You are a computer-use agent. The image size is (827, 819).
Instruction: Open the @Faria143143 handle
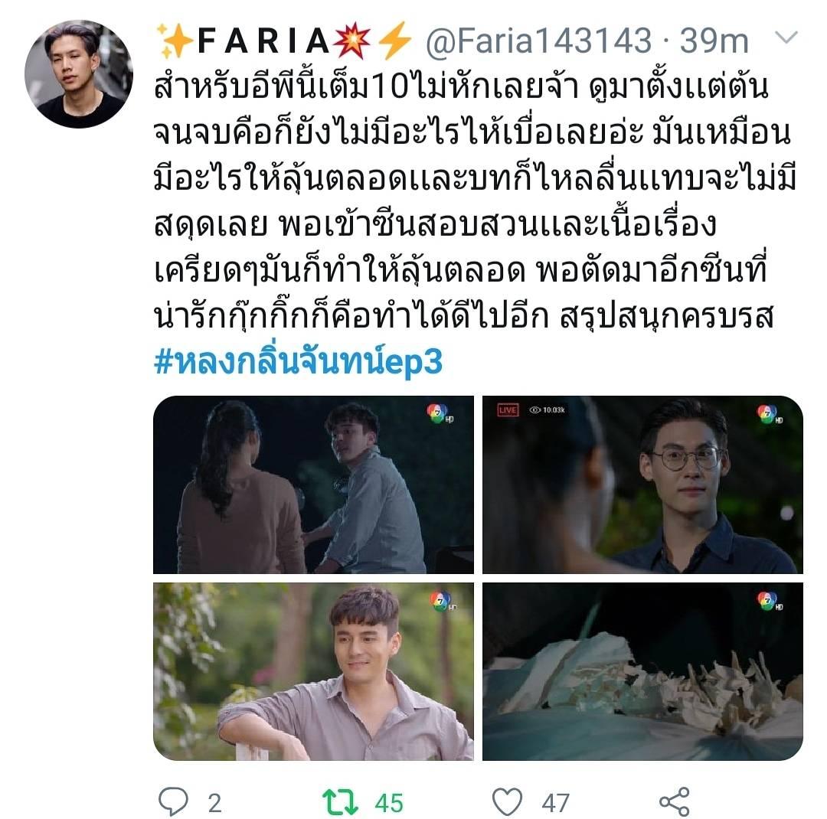[538, 41]
